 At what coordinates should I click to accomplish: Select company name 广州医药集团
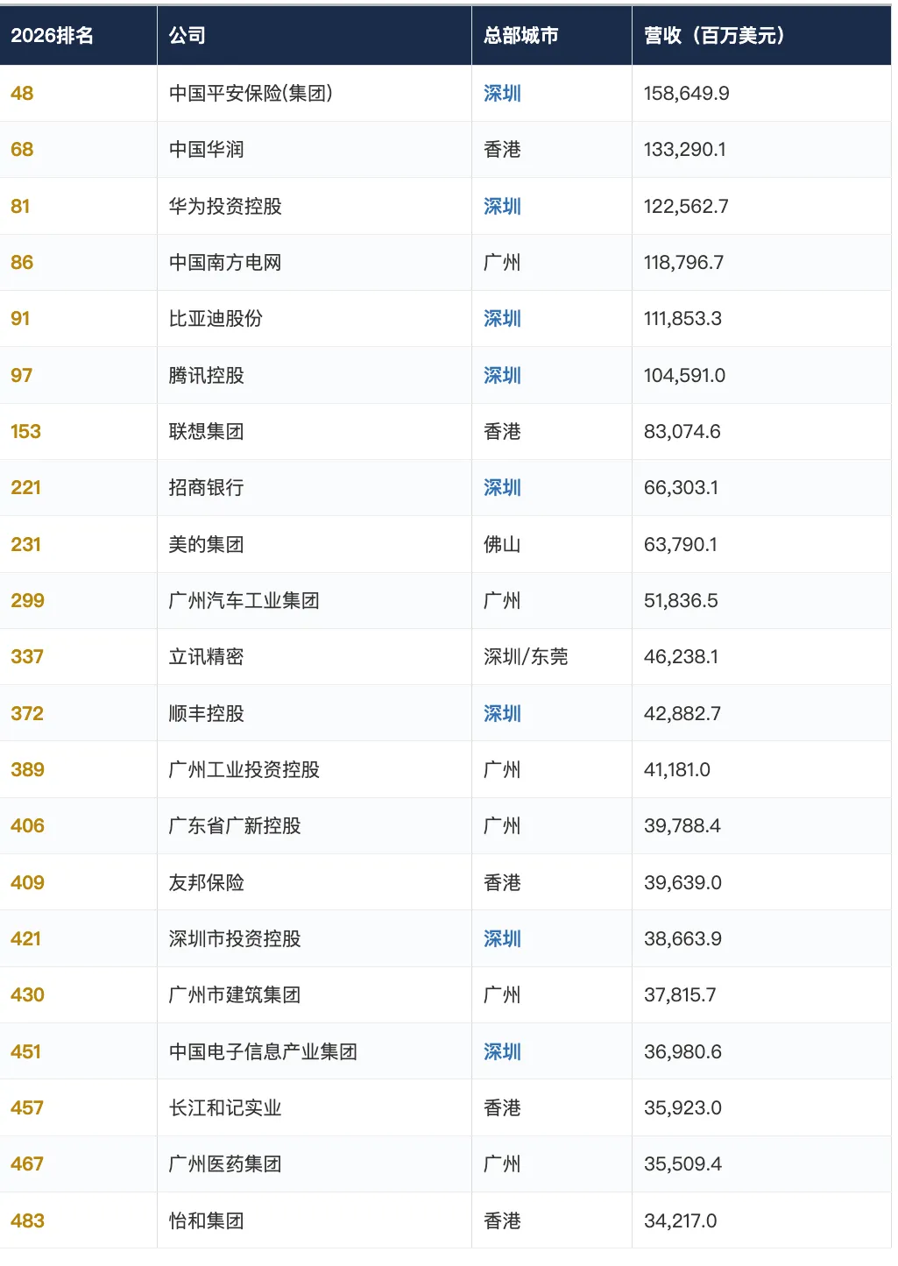[x=225, y=1164]
